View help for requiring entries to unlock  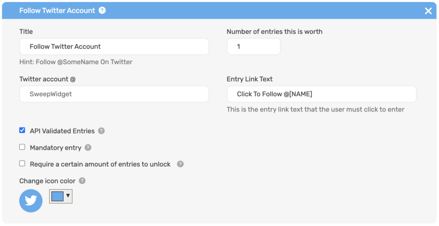pos(180,164)
